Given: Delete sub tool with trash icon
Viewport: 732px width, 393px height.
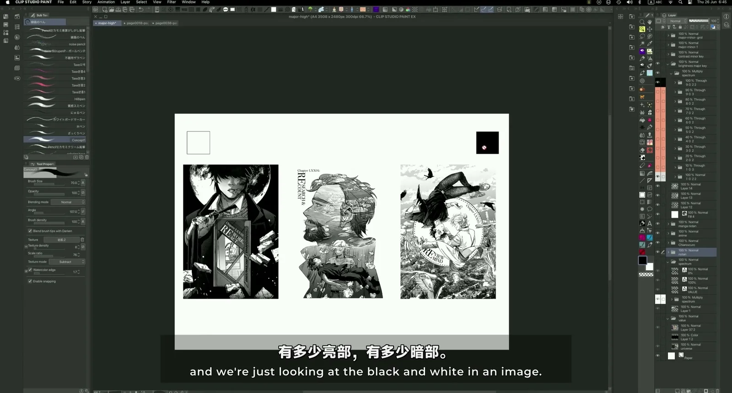Looking at the screenshot, I should (87, 157).
